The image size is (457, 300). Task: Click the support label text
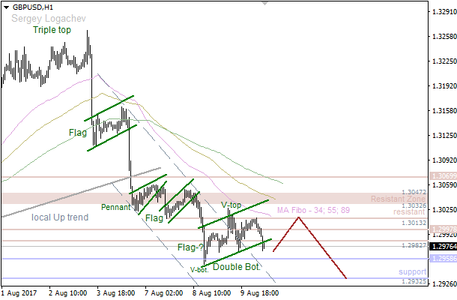[x=413, y=271]
